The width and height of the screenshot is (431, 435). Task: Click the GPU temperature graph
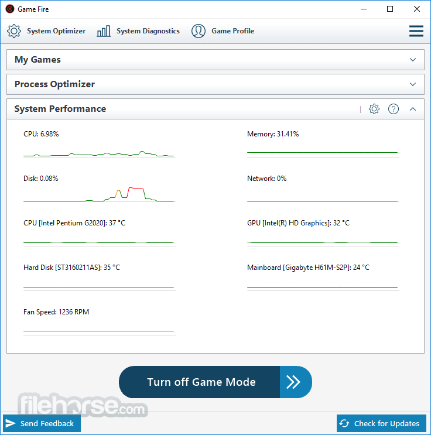[x=323, y=244]
